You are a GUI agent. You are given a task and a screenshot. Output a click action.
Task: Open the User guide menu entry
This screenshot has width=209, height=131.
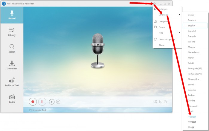click(x=167, y=21)
